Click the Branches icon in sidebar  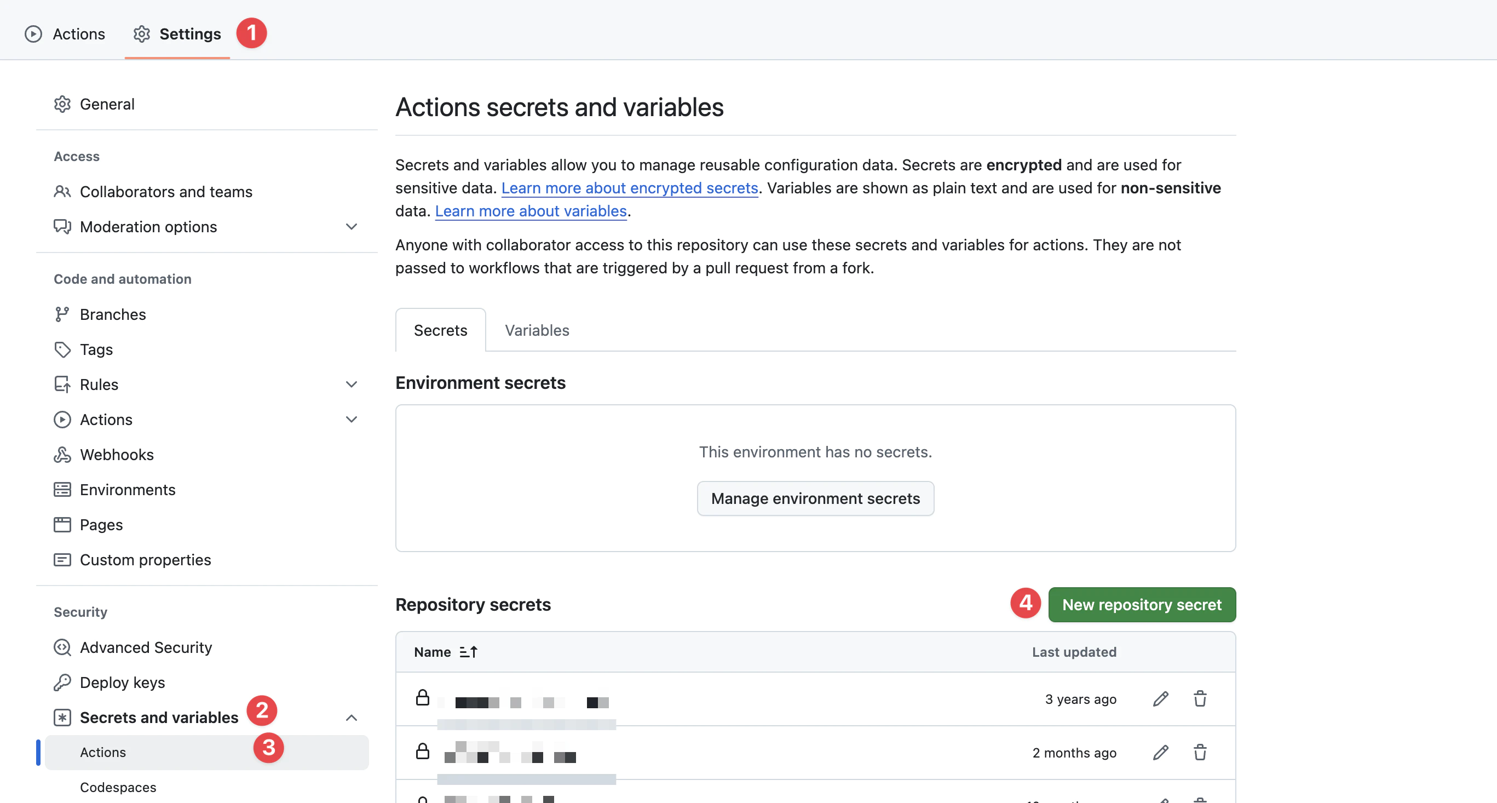pos(62,314)
